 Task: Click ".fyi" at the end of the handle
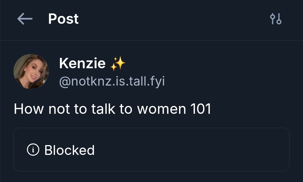tap(157, 81)
